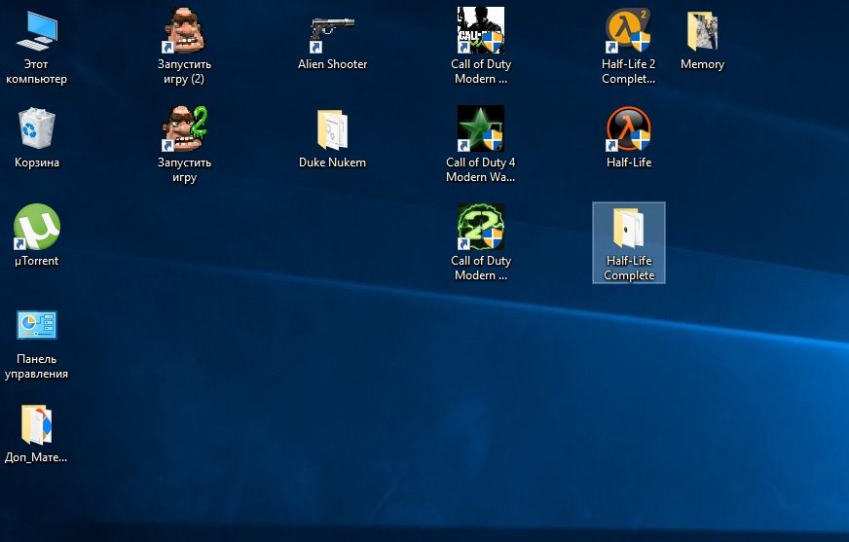Click the Корзина recycle bin icon
This screenshot has height=542, width=849.
point(36,128)
